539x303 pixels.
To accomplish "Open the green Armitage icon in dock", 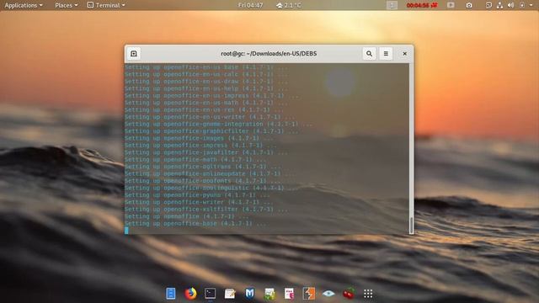I will point(269,294).
